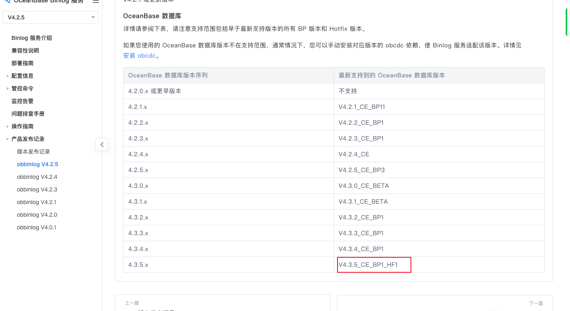This screenshot has height=311, width=570.
Task: Click the V4.3.5_CE_BP1_HF1 cell
Action: pyautogui.click(x=439, y=264)
